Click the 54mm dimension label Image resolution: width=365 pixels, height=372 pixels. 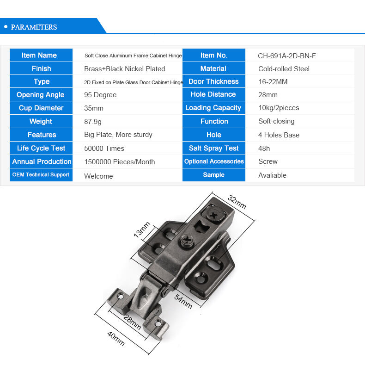coord(183,301)
